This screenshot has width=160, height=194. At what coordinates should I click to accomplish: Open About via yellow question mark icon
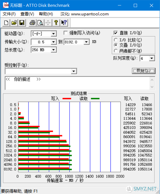[56, 23]
